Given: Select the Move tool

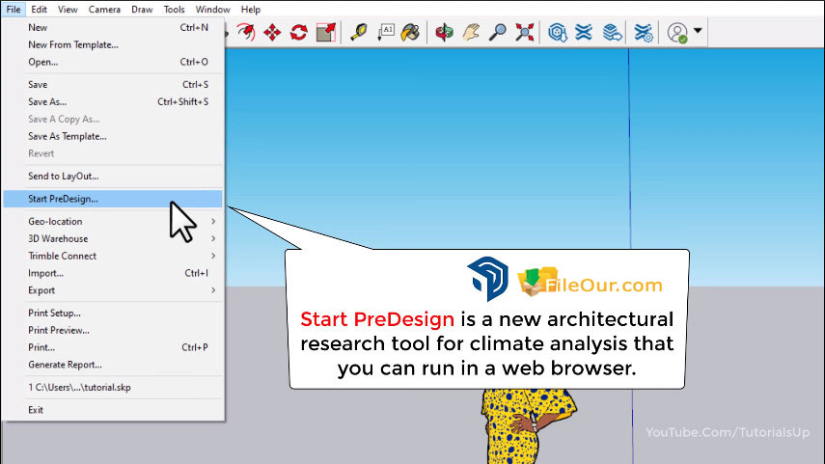Looking at the screenshot, I should (x=272, y=33).
